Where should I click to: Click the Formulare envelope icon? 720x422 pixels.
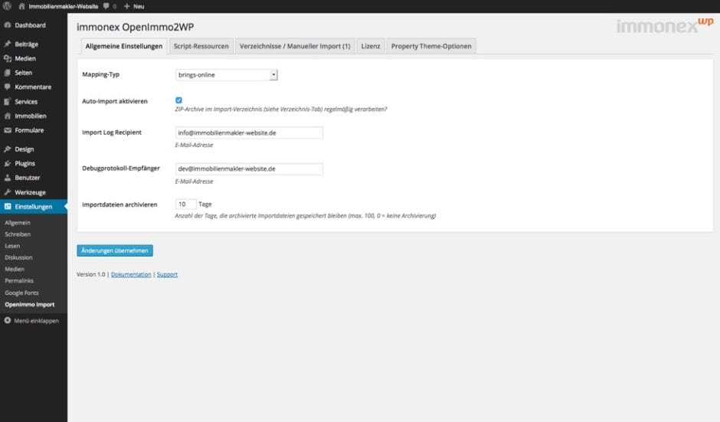click(8, 130)
